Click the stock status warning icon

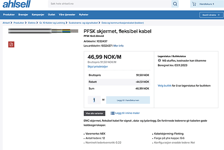(159, 60)
